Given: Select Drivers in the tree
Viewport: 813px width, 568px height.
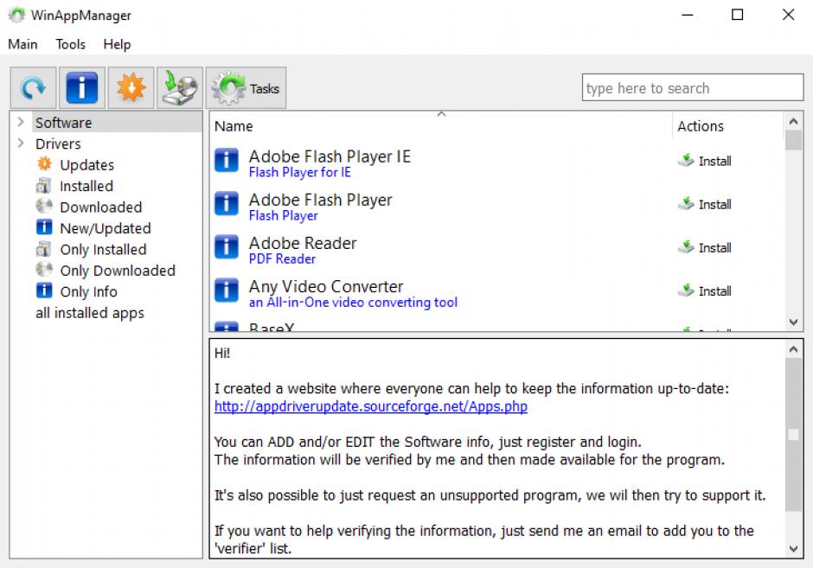Looking at the screenshot, I should pos(58,144).
